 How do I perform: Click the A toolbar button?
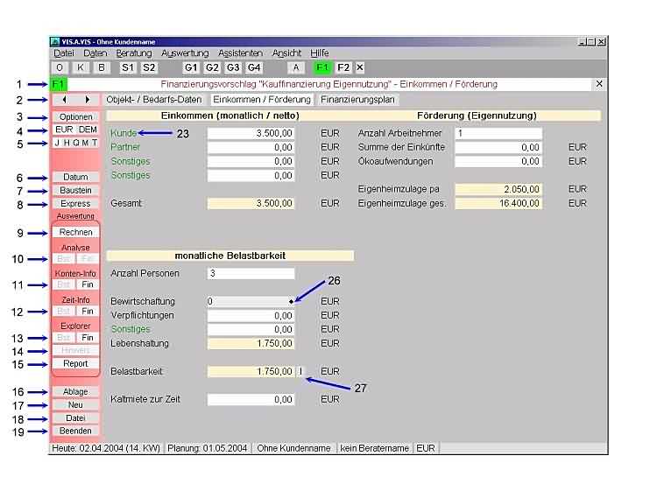click(x=296, y=67)
